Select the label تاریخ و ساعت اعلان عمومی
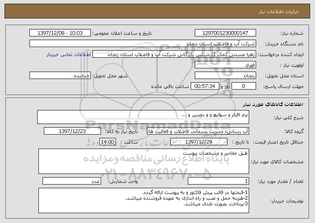 [x=122, y=34]
